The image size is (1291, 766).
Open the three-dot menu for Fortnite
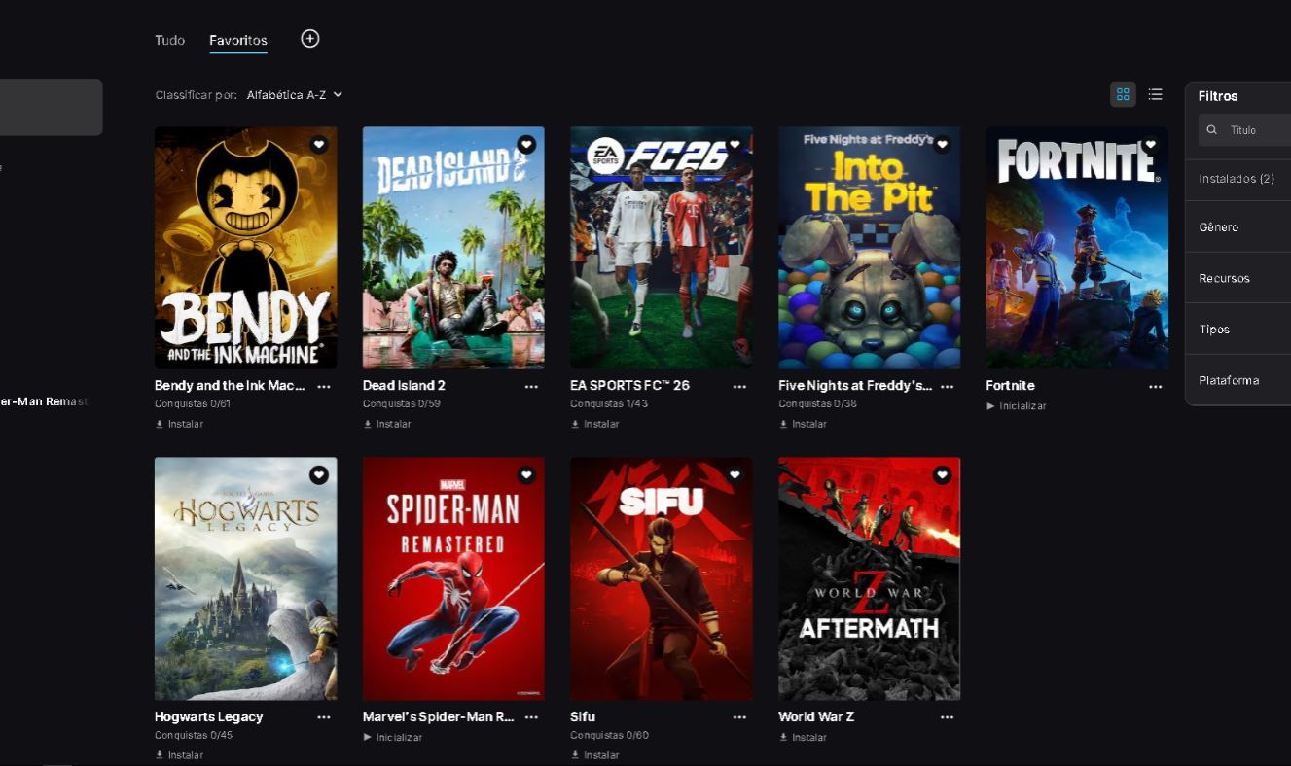tap(1155, 386)
